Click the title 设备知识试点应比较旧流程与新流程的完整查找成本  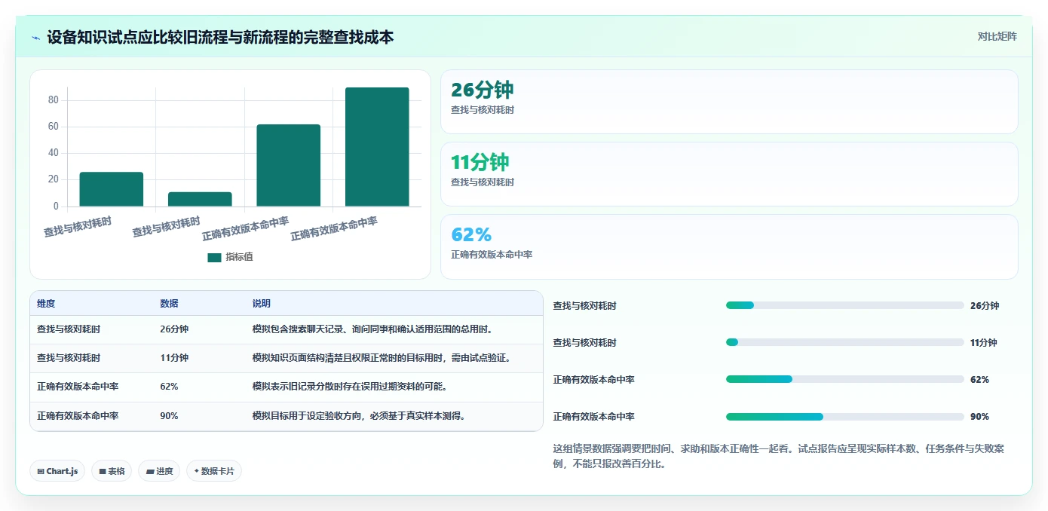tap(220, 37)
